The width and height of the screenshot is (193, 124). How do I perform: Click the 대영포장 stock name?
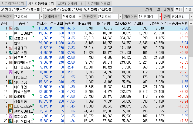pos(21,77)
